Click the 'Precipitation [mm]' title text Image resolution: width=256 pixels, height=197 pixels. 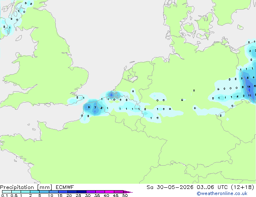click(x=26, y=187)
